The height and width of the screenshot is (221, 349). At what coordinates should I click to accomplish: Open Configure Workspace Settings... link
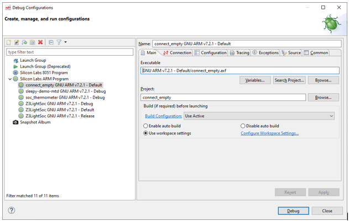(x=269, y=133)
